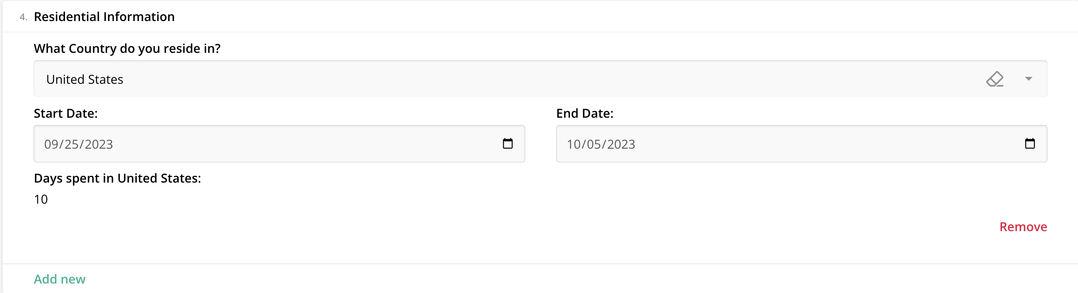Click the Start Date label

tap(66, 113)
